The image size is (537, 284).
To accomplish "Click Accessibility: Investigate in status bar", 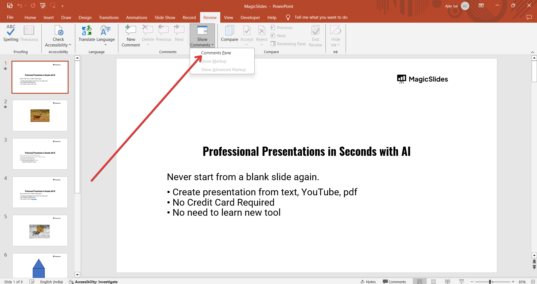I will click(93, 282).
